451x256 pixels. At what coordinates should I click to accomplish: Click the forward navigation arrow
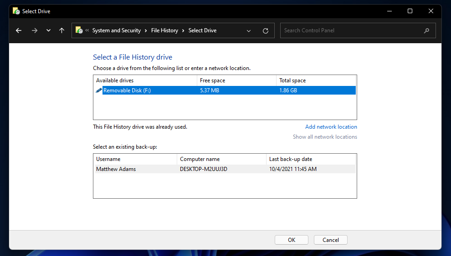coord(35,30)
